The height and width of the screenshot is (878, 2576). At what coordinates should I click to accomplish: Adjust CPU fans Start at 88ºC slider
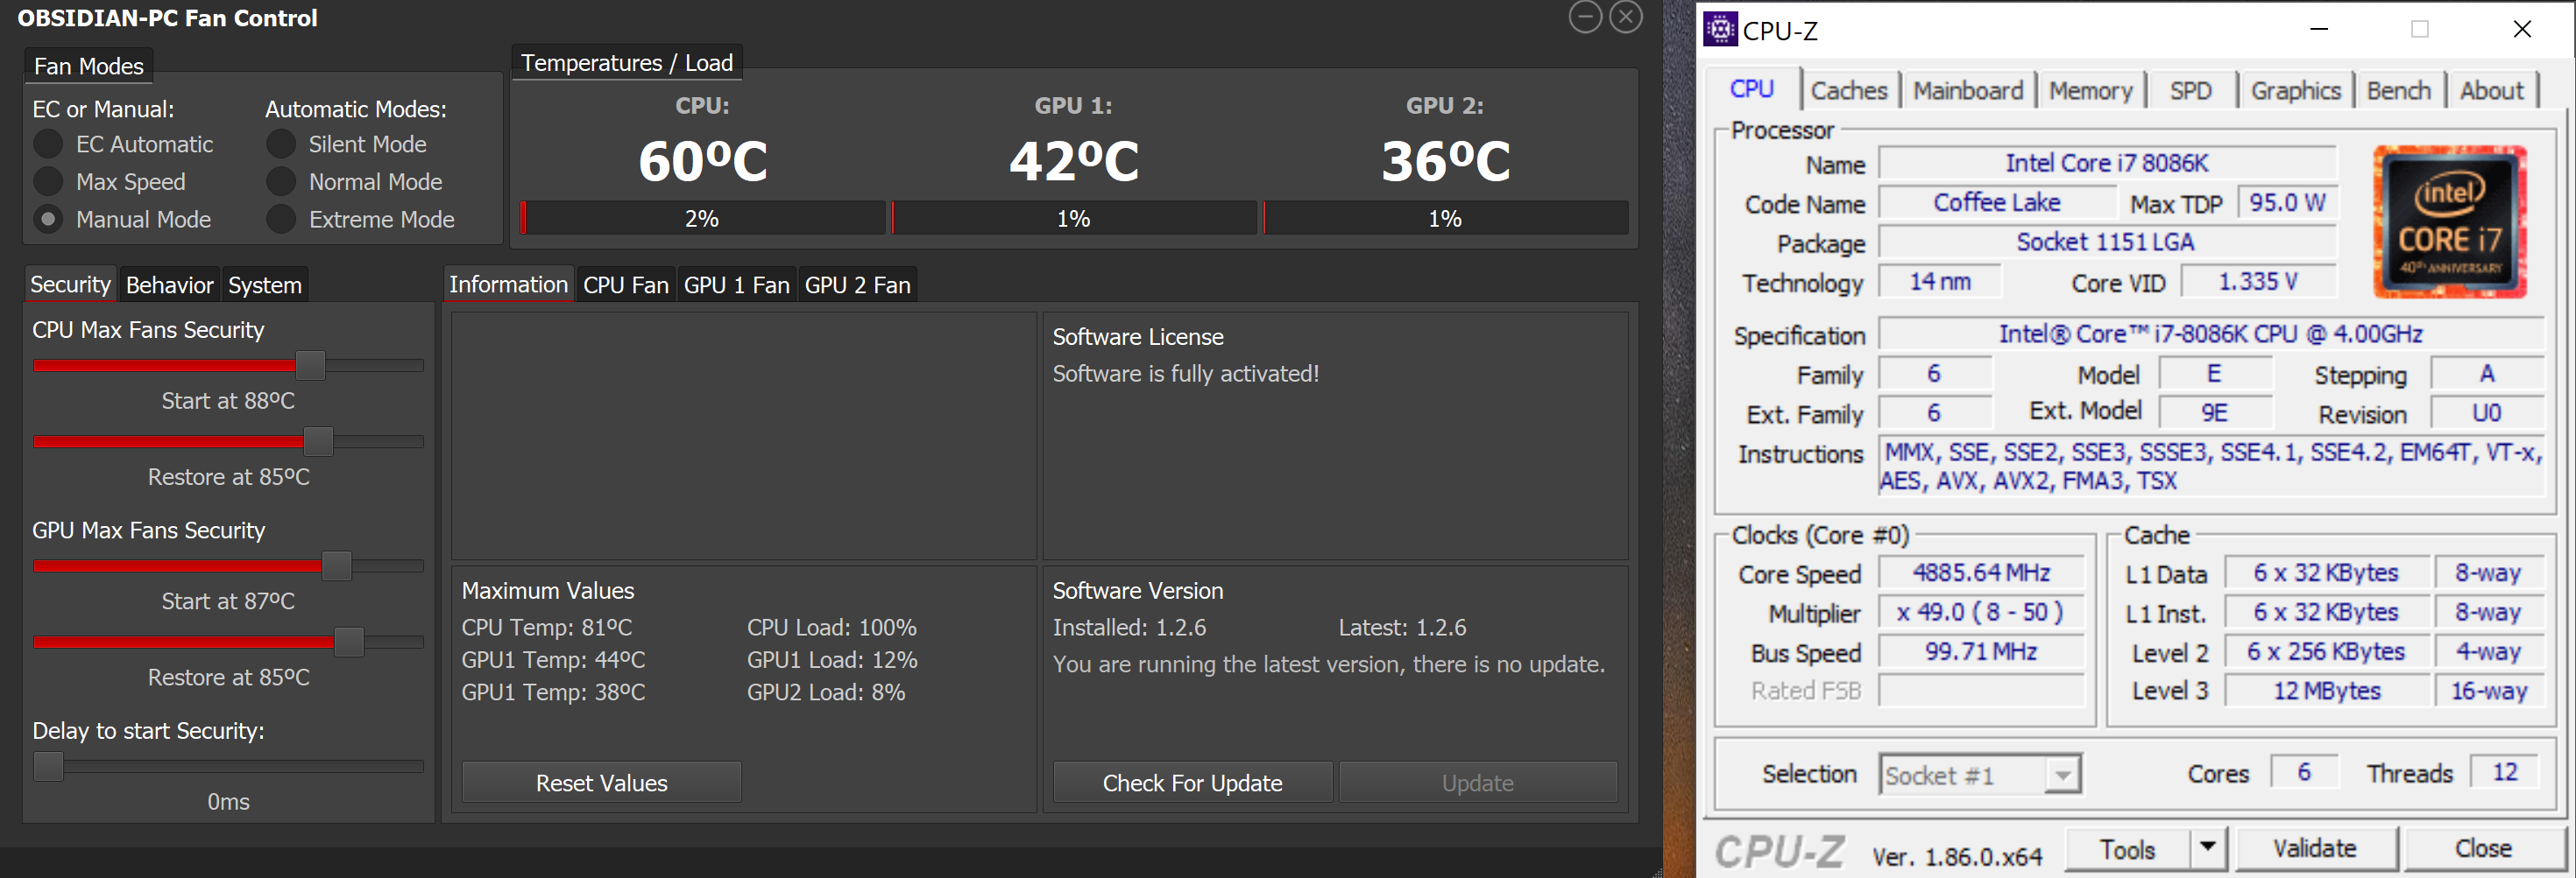311,366
